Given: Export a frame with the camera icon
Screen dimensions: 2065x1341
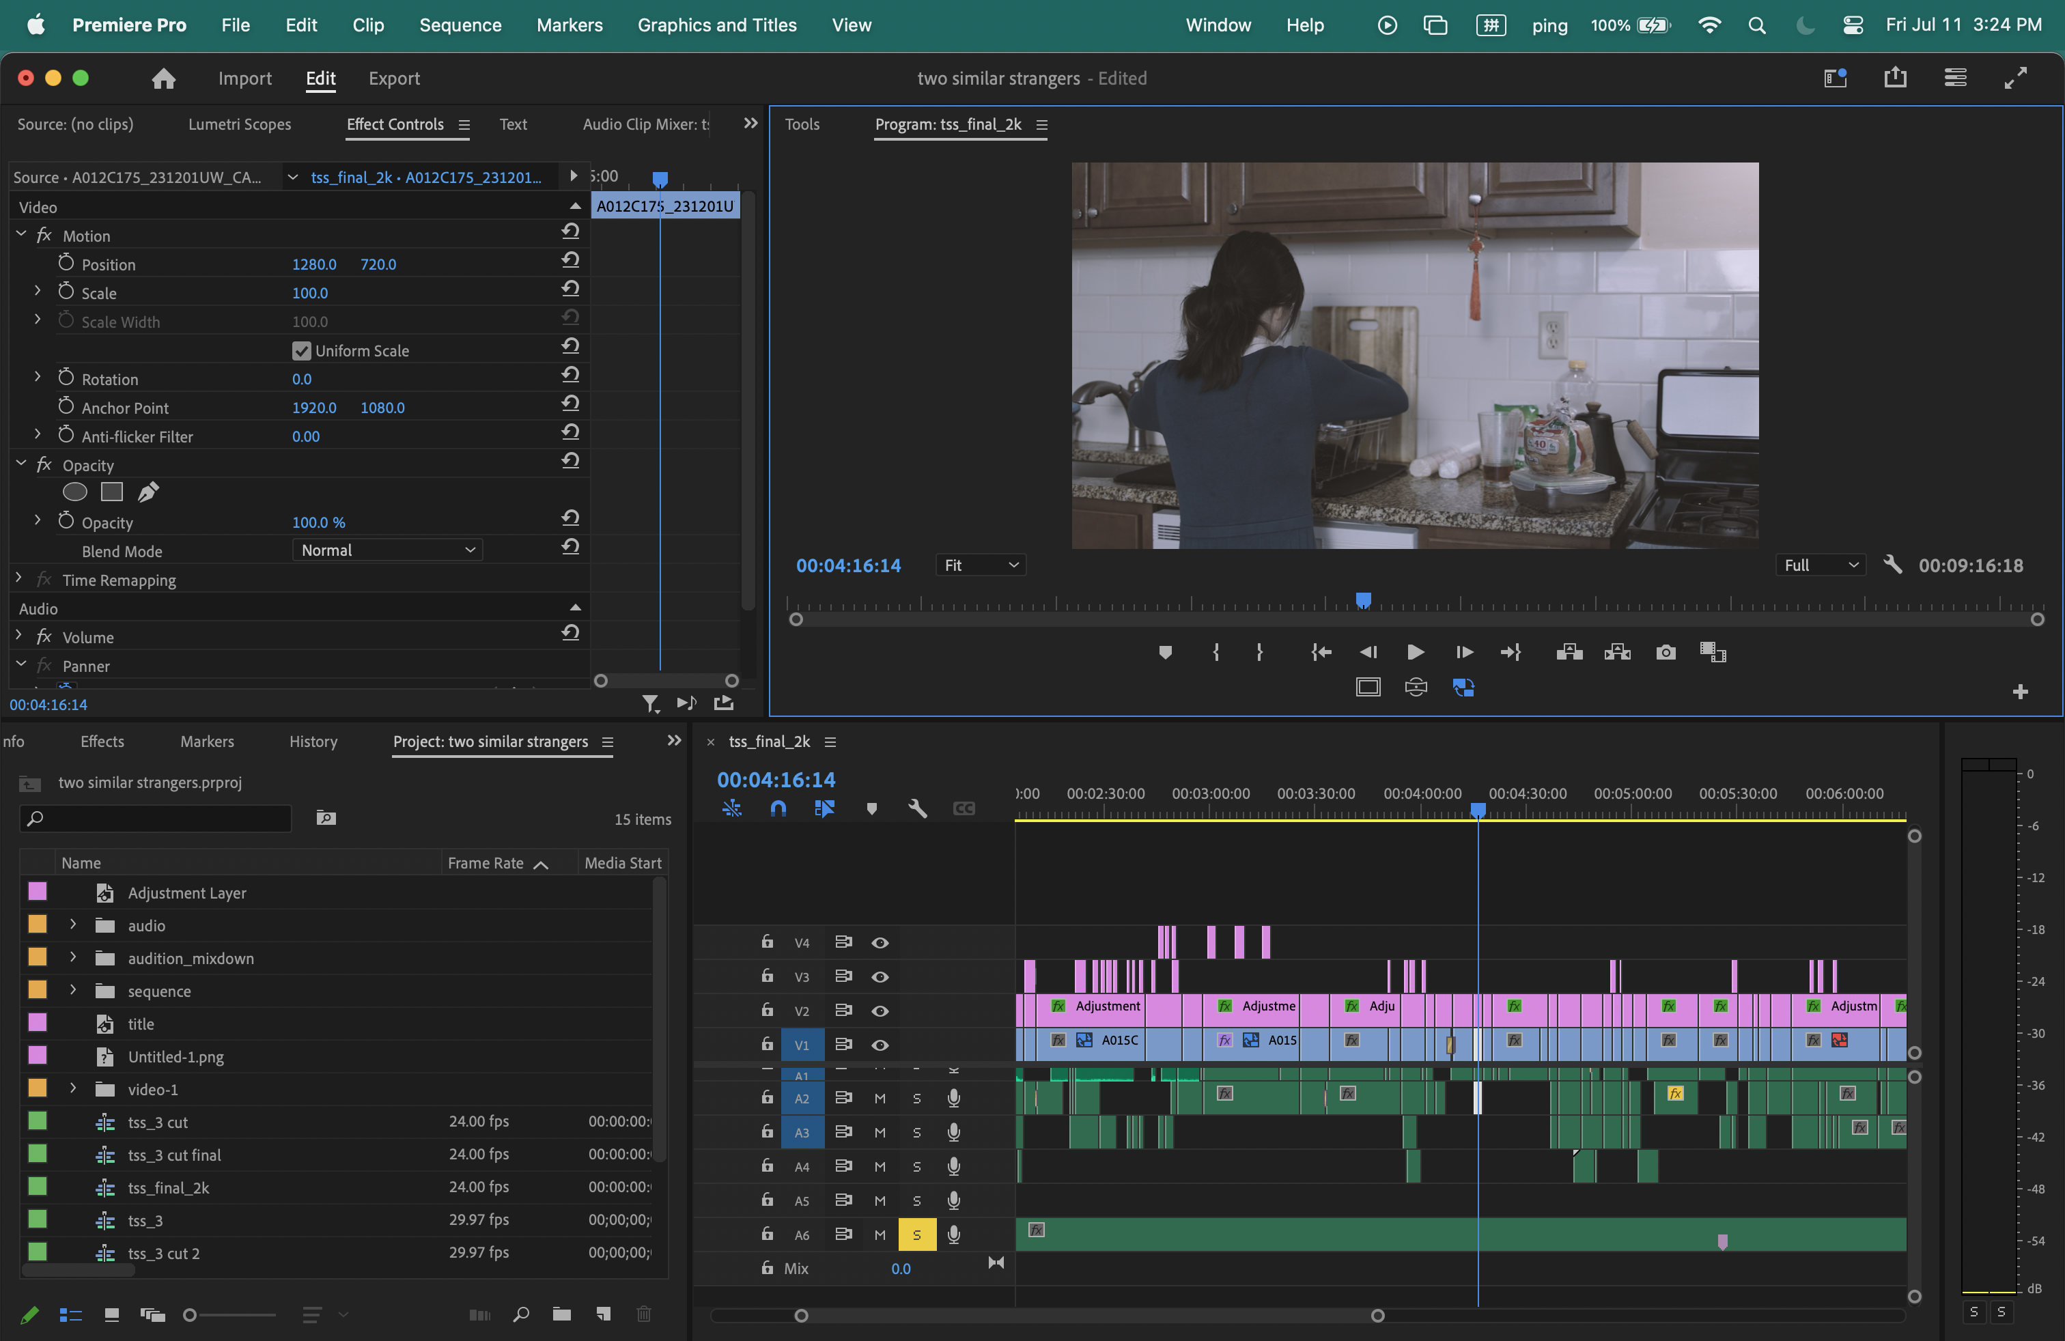Looking at the screenshot, I should tap(1665, 652).
